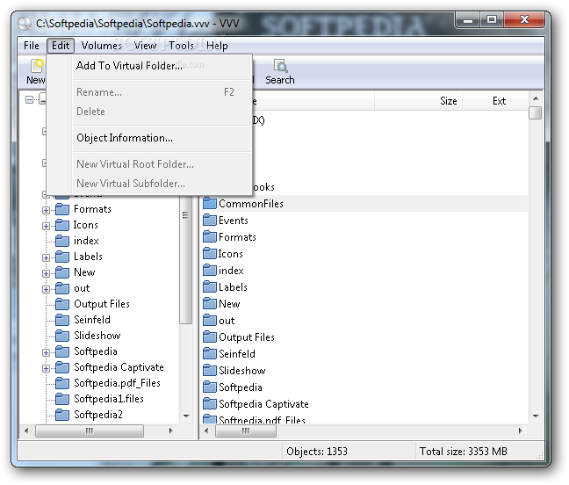Select Softpedia row in file list
The width and height of the screenshot is (569, 485).
(x=365, y=387)
